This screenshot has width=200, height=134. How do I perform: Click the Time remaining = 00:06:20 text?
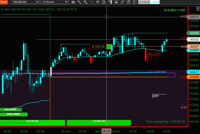tap(165, 122)
